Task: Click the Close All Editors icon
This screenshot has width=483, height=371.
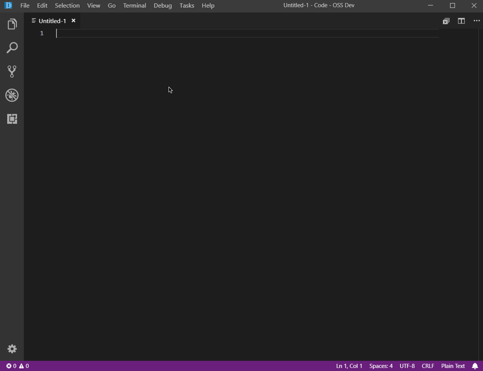Action: coord(446,21)
